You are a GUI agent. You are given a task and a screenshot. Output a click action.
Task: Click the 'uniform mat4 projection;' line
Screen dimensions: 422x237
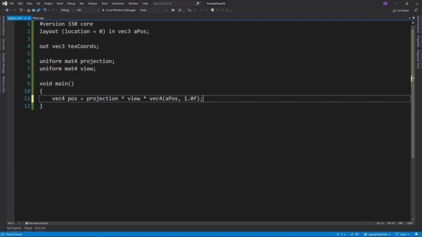point(77,61)
